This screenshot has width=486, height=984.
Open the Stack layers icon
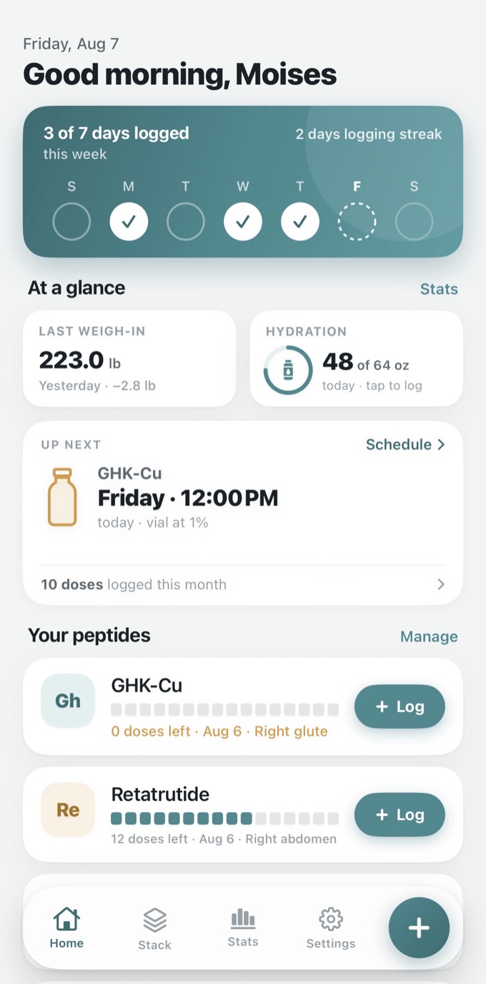point(154,920)
